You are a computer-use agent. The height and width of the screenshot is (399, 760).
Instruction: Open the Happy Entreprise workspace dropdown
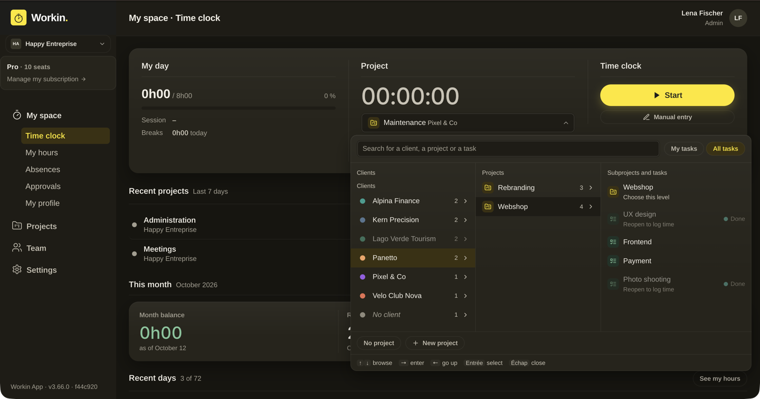point(58,44)
